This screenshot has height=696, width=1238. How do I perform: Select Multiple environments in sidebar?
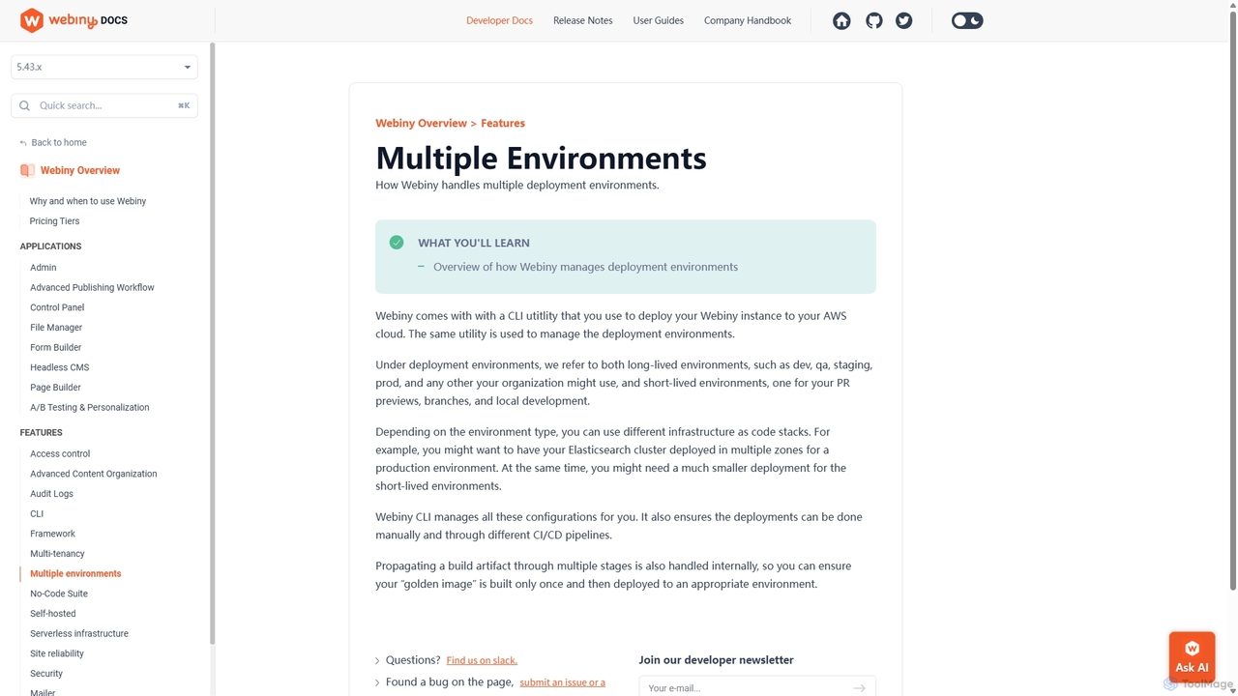(x=75, y=573)
